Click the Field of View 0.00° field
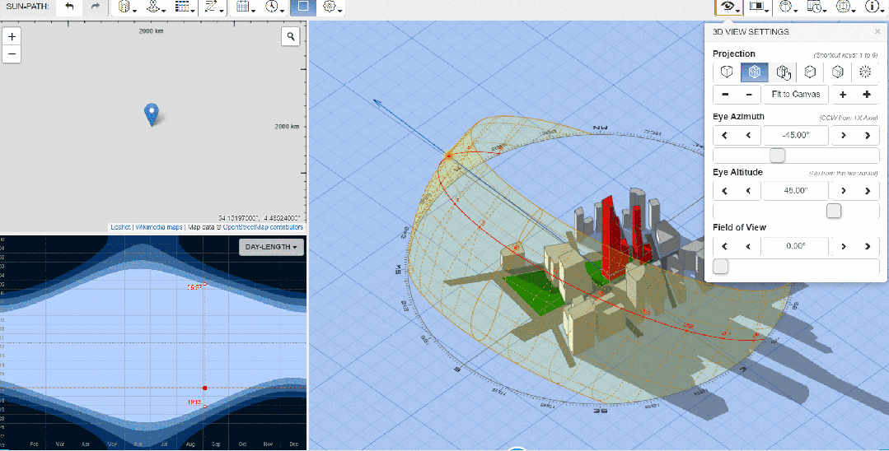The height and width of the screenshot is (451, 889). 795,246
